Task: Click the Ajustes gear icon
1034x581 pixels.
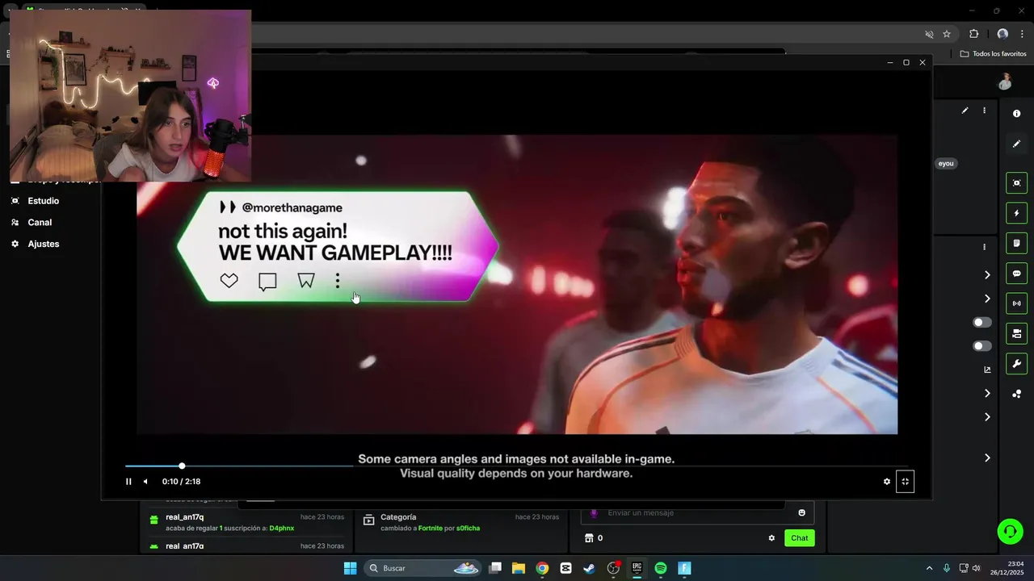Action: pos(15,244)
